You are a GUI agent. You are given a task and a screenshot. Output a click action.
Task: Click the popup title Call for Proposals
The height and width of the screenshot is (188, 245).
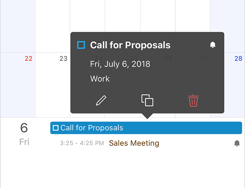(x=130, y=45)
